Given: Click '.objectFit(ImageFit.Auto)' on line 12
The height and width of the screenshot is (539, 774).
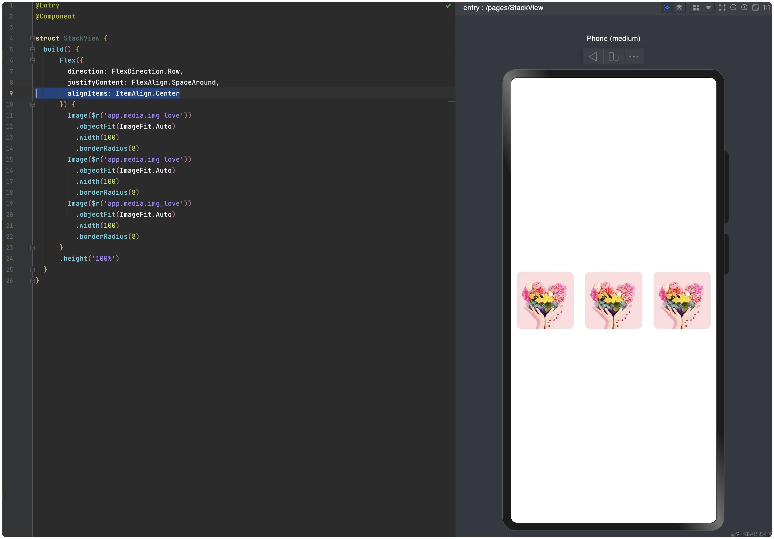Looking at the screenshot, I should (125, 127).
